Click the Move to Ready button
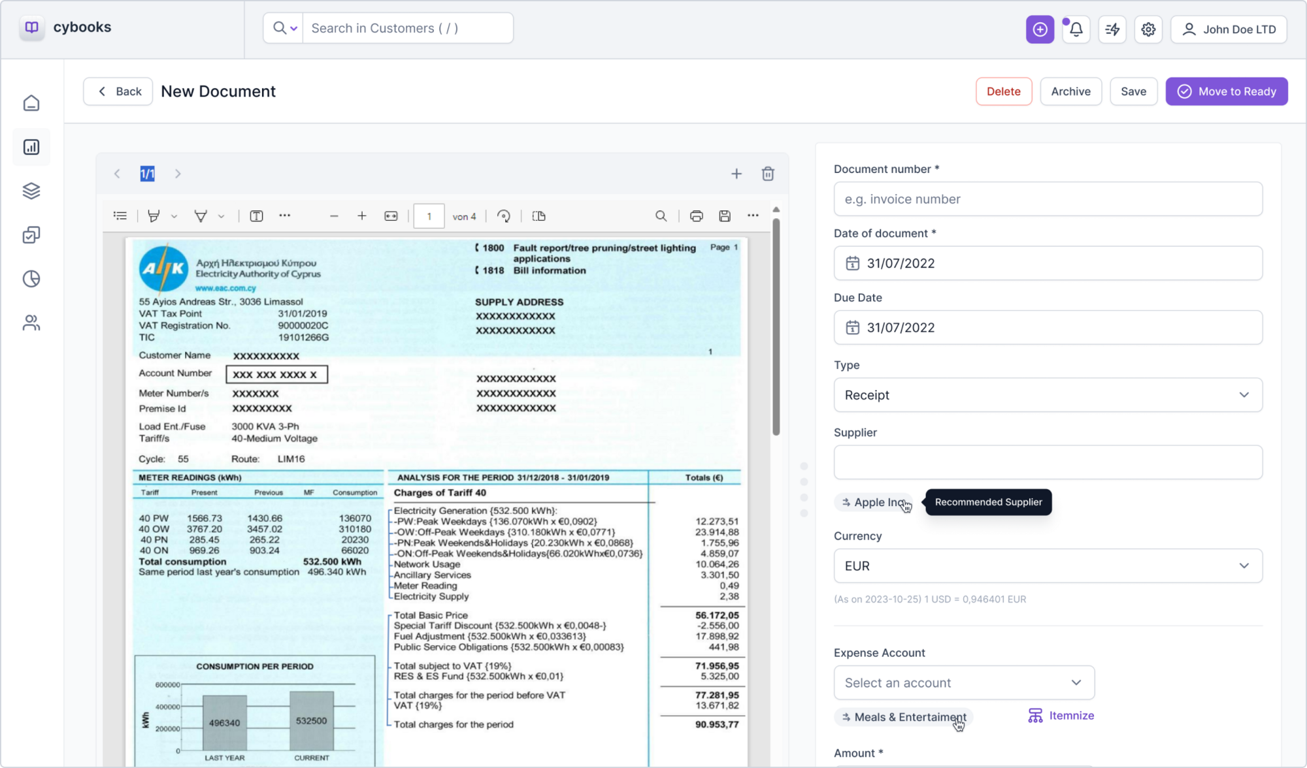The width and height of the screenshot is (1307, 768). click(1227, 91)
